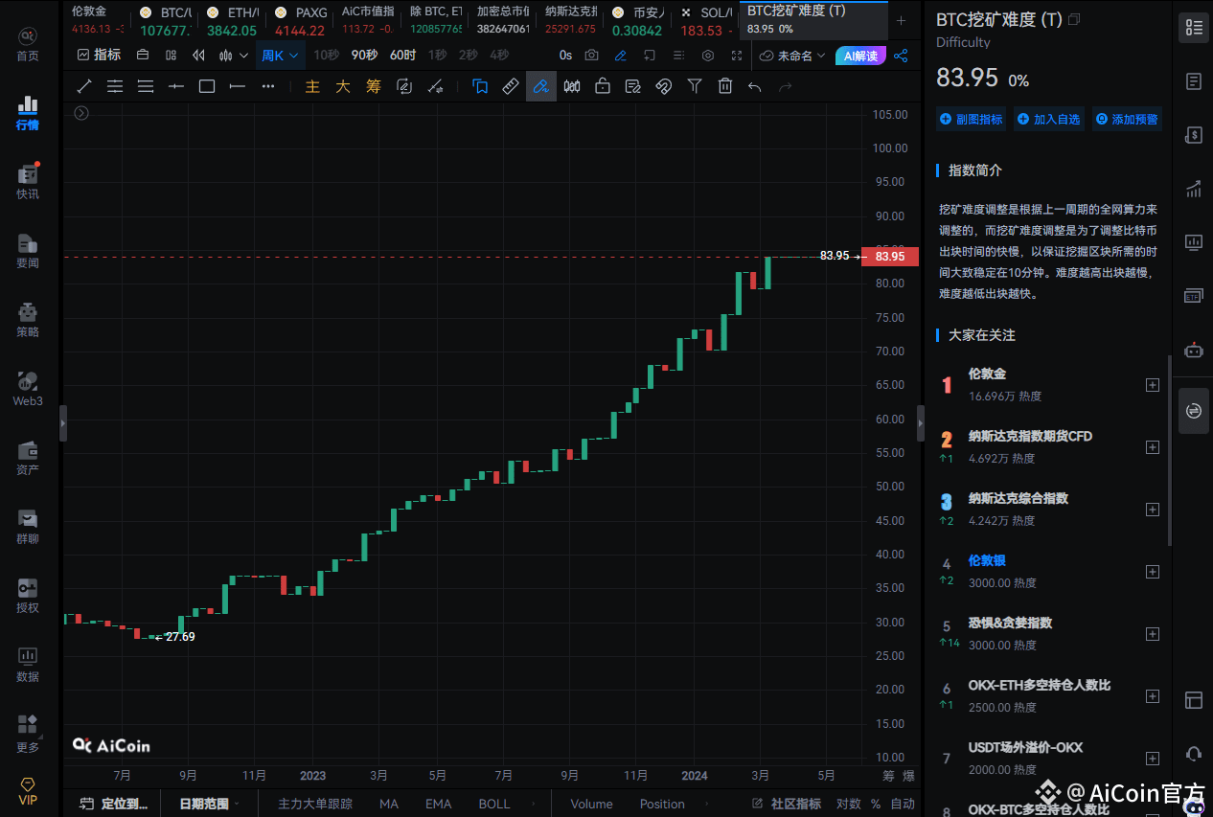Screen dimensions: 1213x817
Task: Toggle the 主 main force indicator
Action: tap(312, 86)
